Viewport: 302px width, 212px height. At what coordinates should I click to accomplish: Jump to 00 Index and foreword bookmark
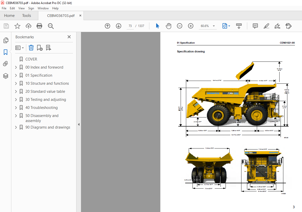(44, 67)
